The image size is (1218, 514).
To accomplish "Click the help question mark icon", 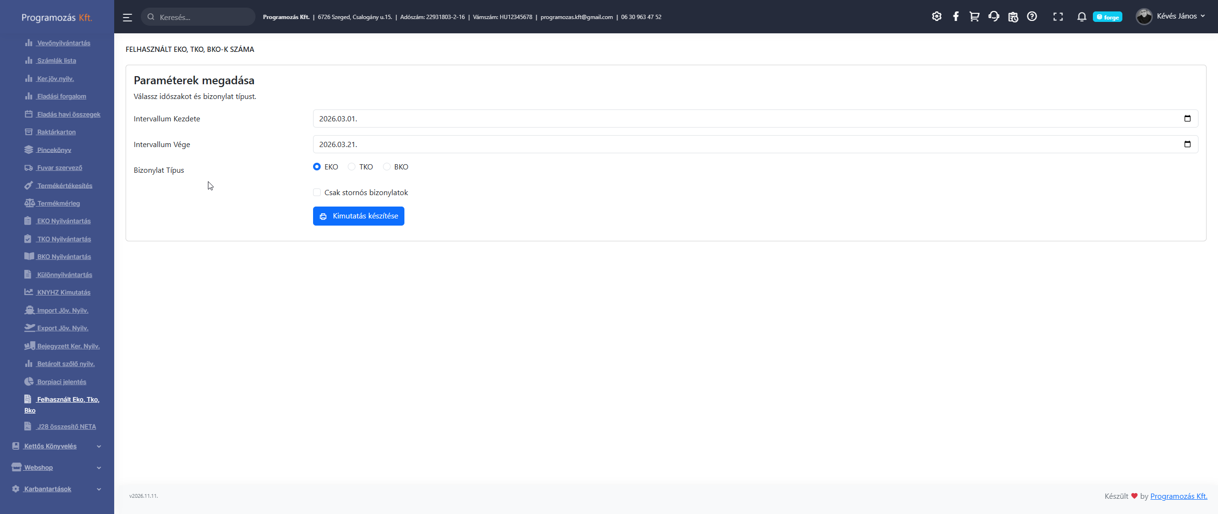I will [1031, 17].
